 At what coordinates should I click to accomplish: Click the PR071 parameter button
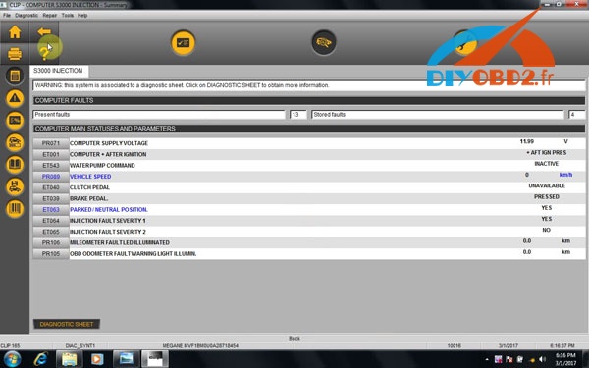click(51, 143)
